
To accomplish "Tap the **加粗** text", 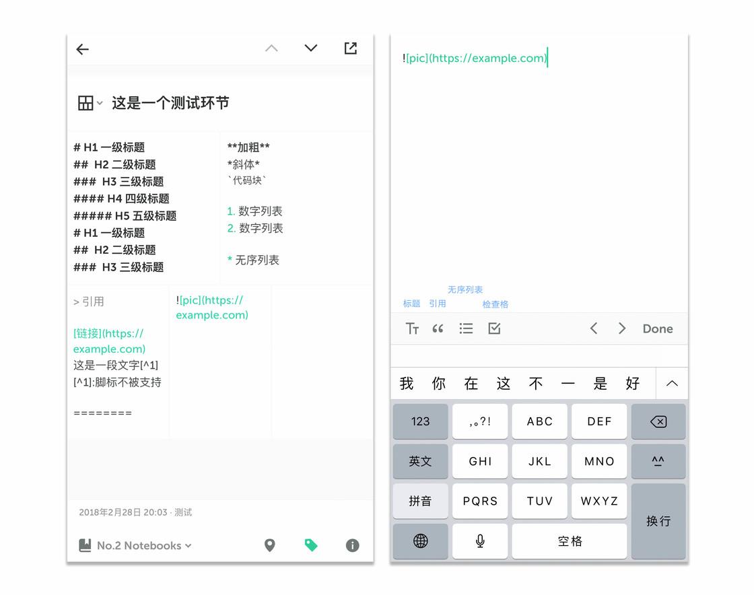I will click(x=248, y=147).
